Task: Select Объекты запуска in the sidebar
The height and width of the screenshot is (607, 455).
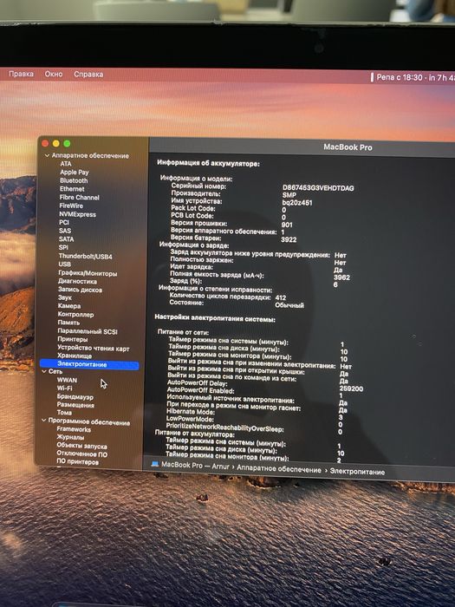Action: [x=81, y=447]
